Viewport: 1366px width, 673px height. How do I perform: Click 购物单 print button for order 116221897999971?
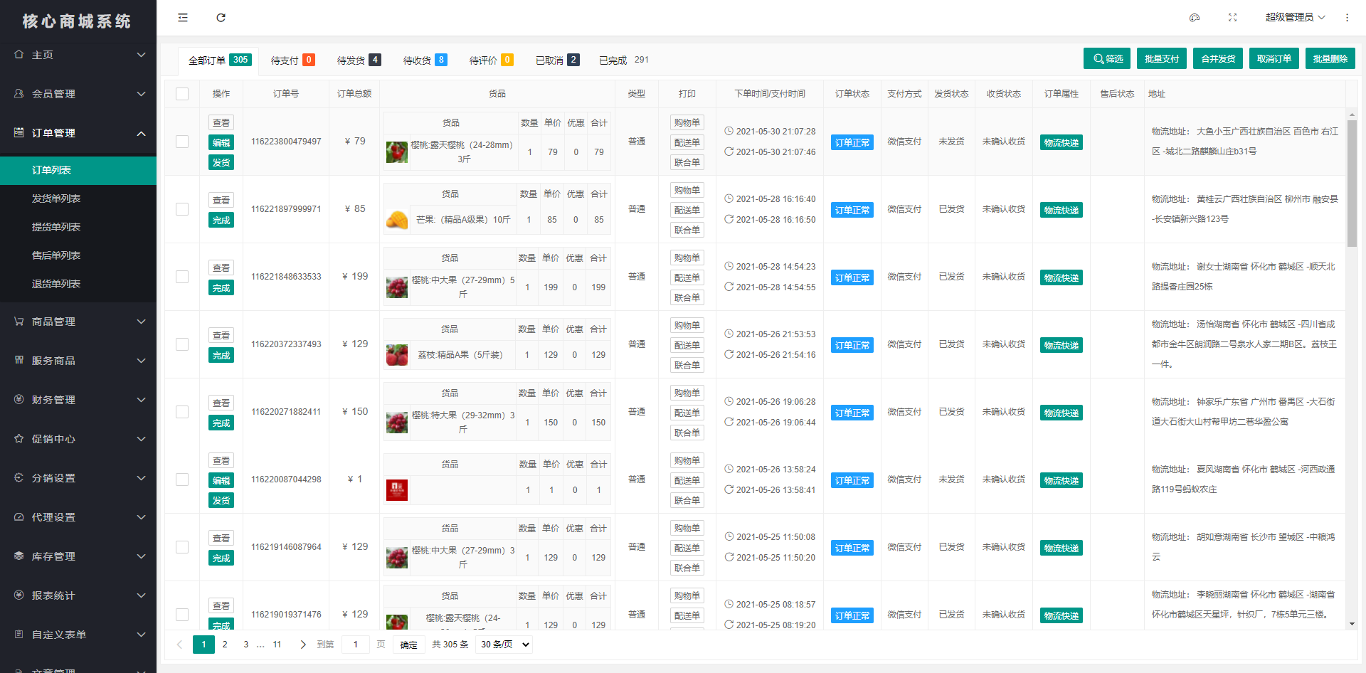[x=687, y=191]
